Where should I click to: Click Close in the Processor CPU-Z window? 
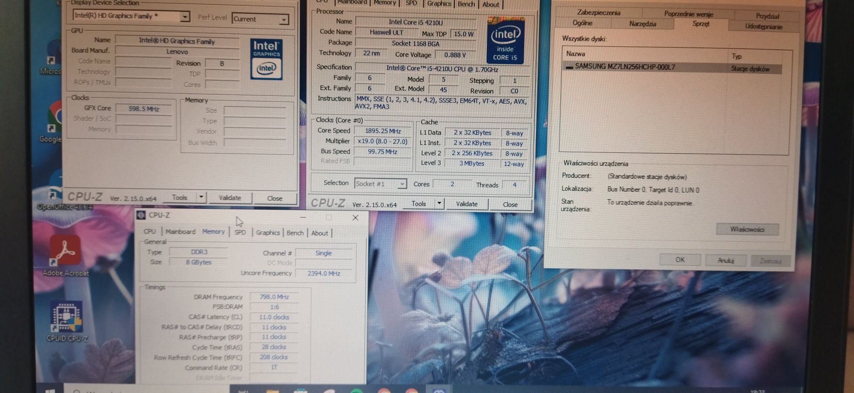(510, 205)
